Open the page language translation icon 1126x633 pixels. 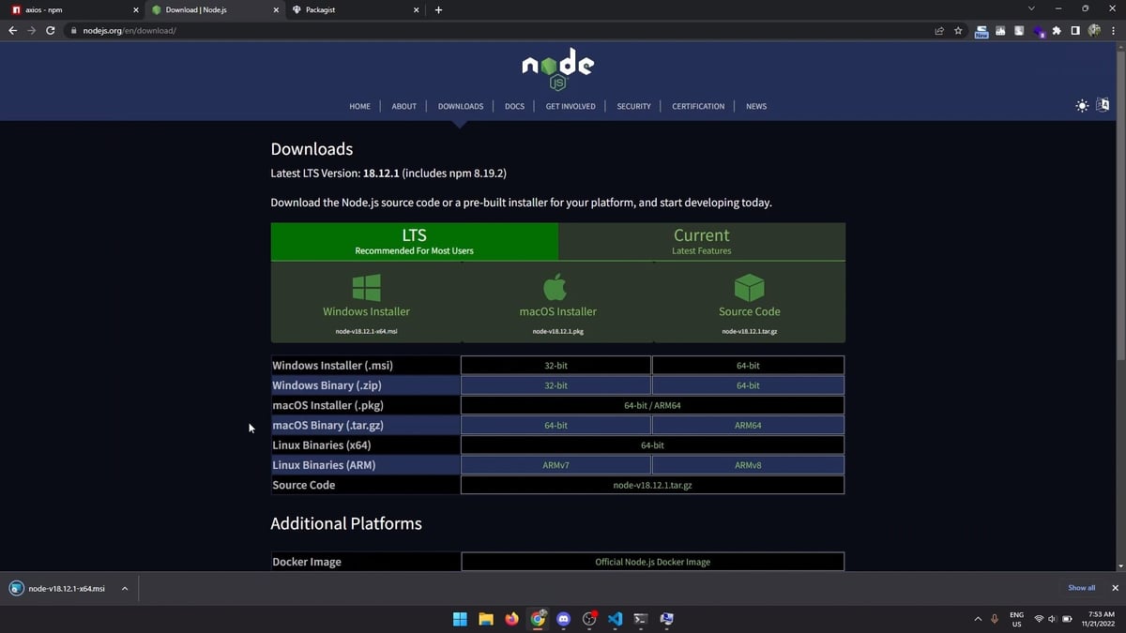[x=1103, y=105]
